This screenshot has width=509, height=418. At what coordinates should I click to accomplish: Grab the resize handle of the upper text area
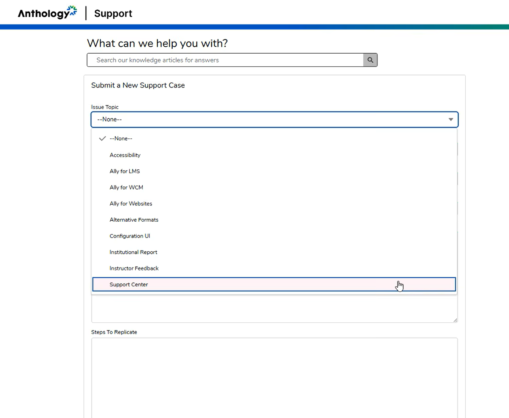coord(455,320)
